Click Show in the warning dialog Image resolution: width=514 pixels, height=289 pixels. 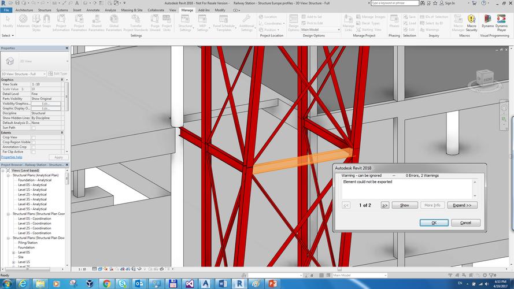point(405,205)
